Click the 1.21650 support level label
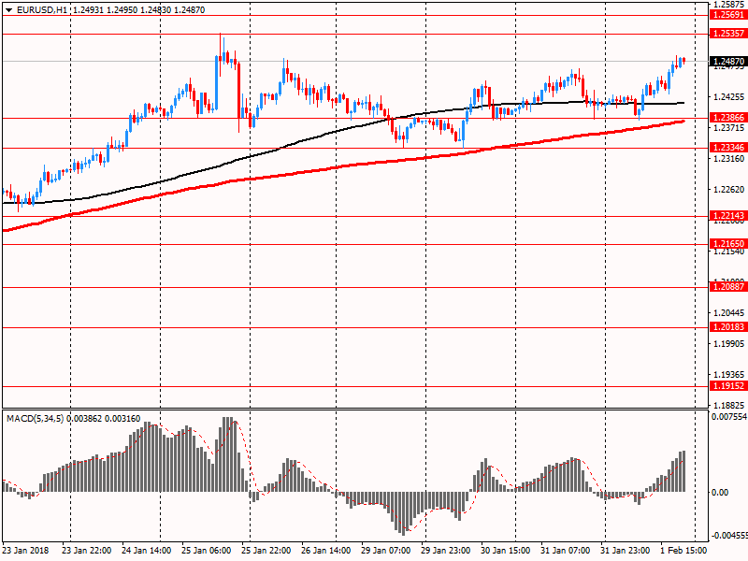Screen dimensions: 748x561 pyautogui.click(x=728, y=244)
